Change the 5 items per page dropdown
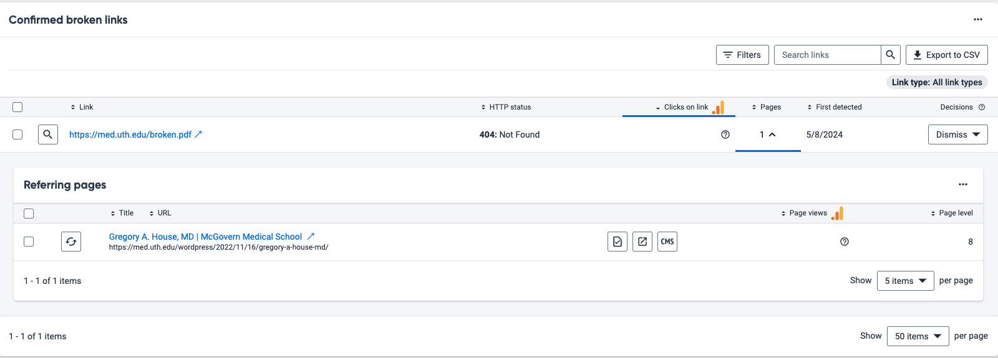 pyautogui.click(x=905, y=281)
